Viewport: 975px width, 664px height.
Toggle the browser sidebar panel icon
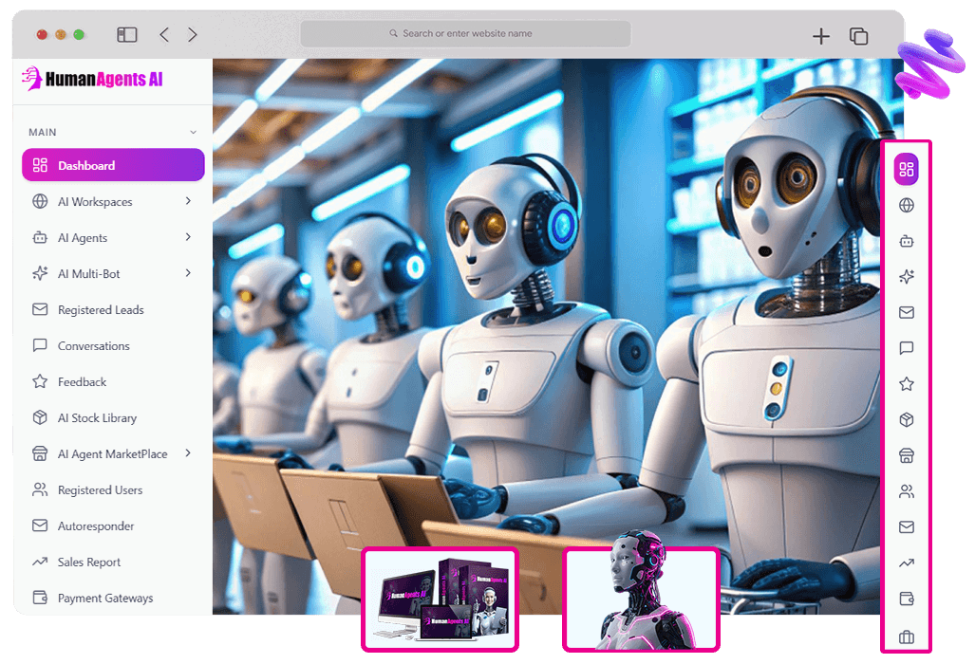tap(127, 35)
